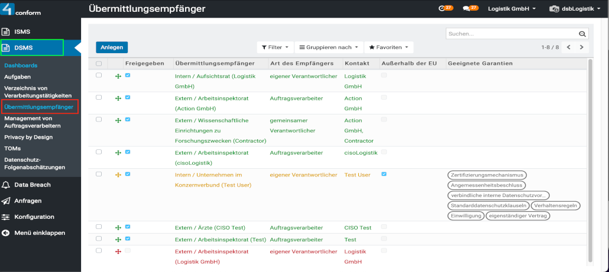
Task: Click the Data Breach bell icon
Action: point(6,185)
